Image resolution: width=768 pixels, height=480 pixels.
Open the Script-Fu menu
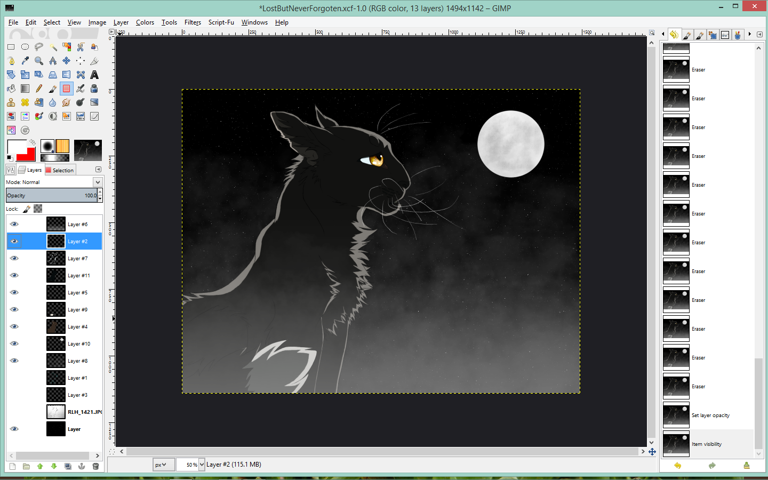[x=221, y=22]
